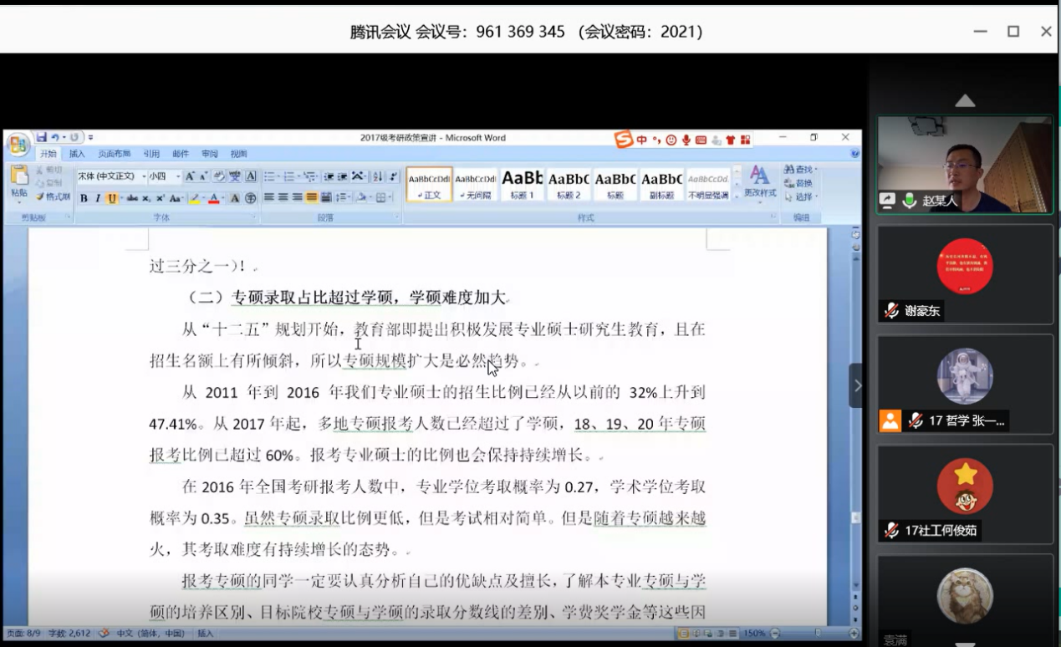Viewport: 1061px width, 647px height.
Task: Click the yellow text highlight color button
Action: point(194,198)
